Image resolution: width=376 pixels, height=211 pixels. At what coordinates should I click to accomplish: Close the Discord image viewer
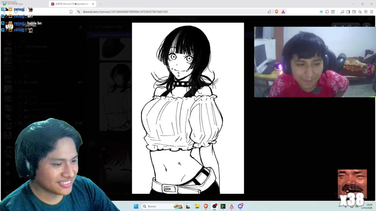tap(367, 26)
